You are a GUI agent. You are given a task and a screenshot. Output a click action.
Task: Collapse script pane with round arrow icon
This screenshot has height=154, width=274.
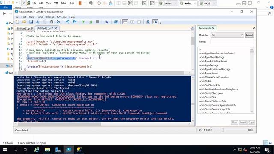[x=192, y=28]
